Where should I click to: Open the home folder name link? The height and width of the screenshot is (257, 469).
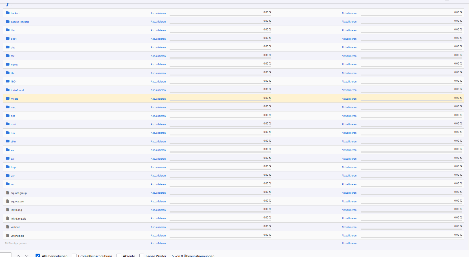pos(14,65)
